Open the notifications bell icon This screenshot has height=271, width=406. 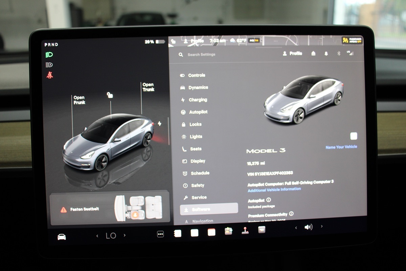(326, 54)
